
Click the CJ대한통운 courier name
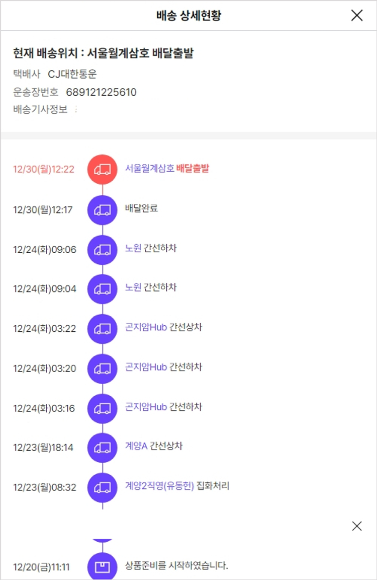tap(72, 75)
